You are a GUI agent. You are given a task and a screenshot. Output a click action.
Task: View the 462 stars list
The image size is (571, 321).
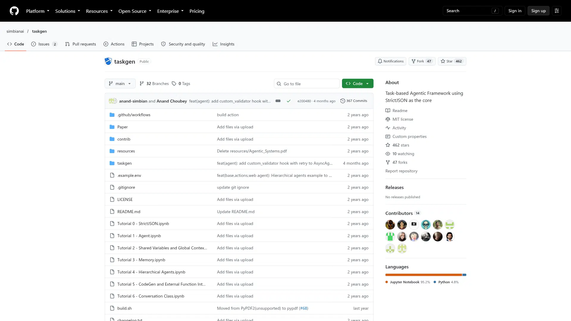click(397, 145)
